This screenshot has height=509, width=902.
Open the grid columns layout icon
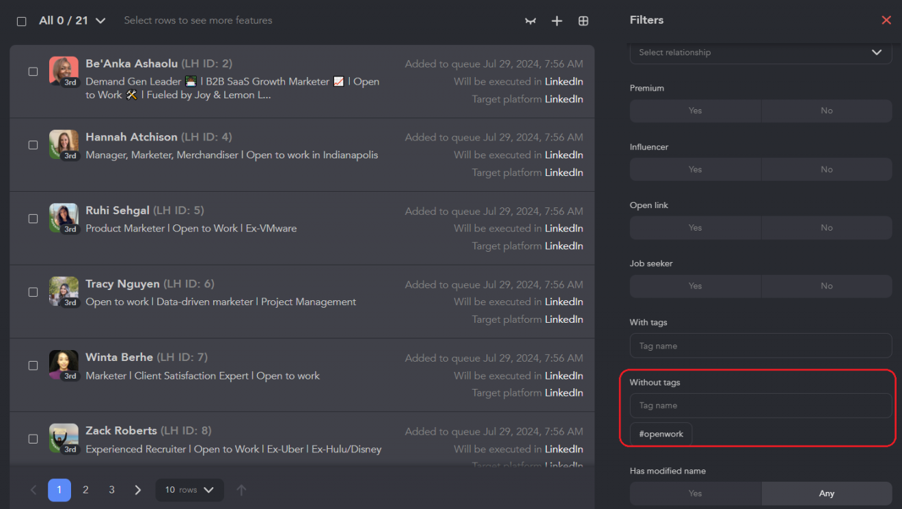(x=584, y=21)
